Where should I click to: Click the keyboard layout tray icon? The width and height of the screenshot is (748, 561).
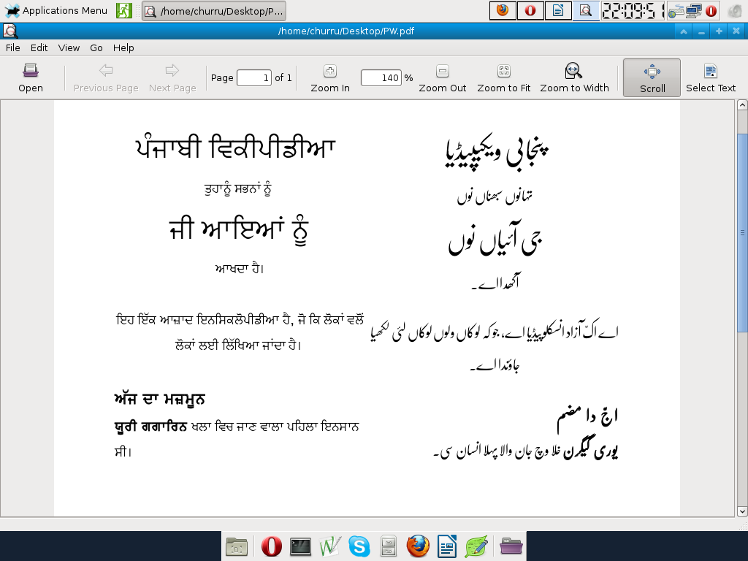tap(675, 11)
